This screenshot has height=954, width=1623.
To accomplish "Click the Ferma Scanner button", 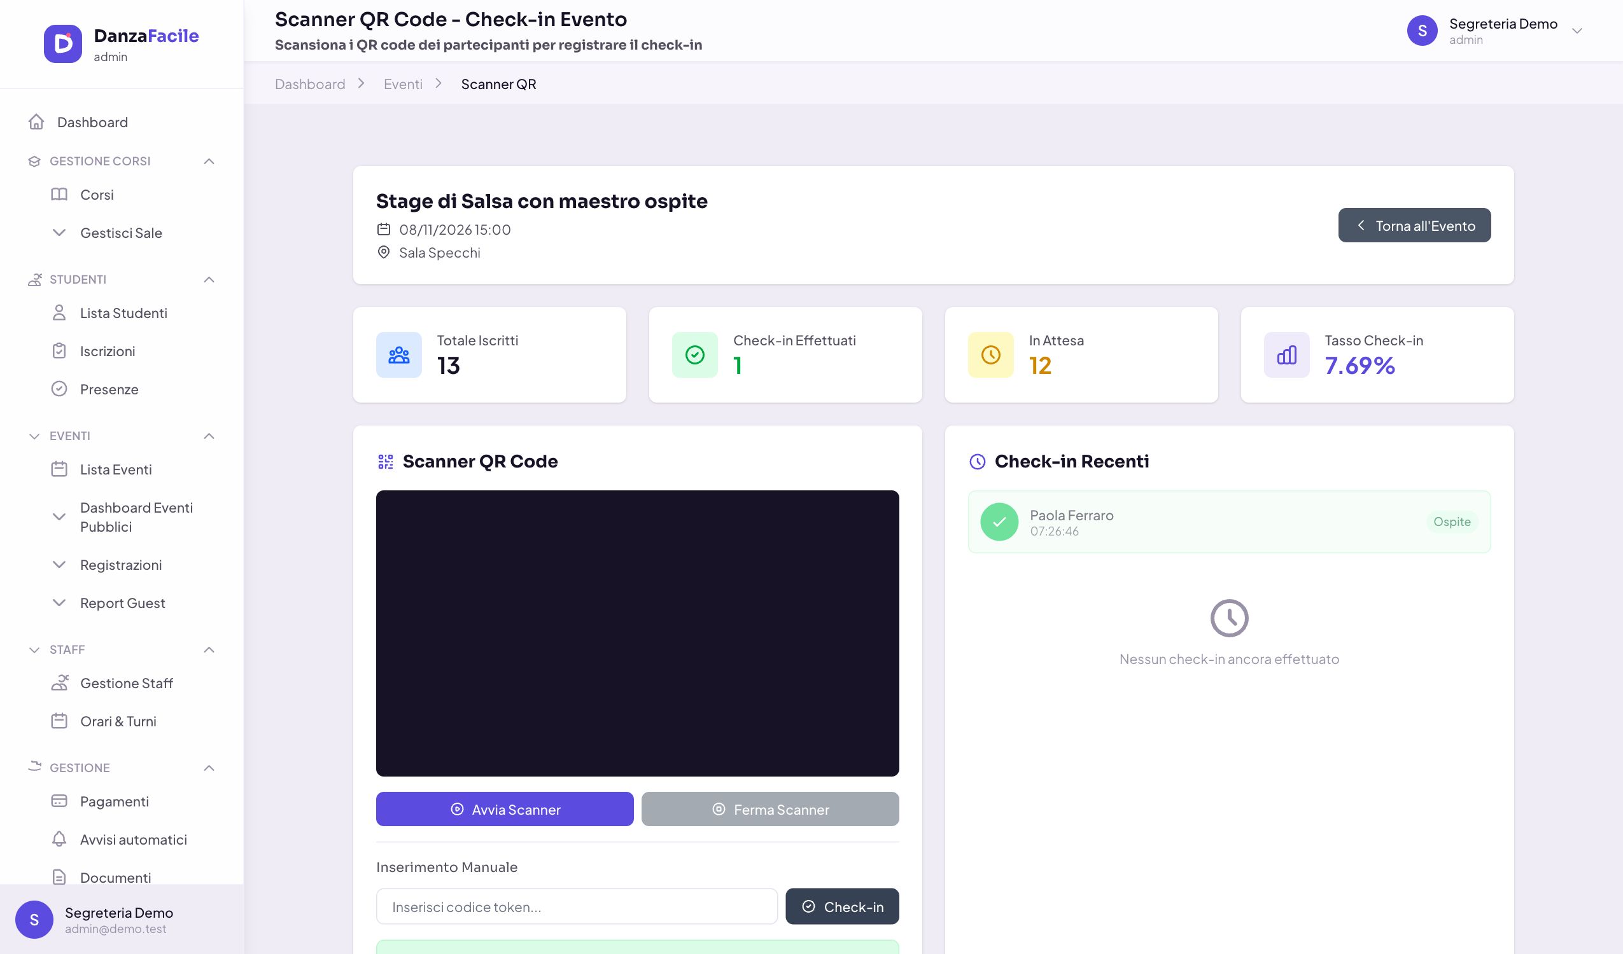I will pyautogui.click(x=770, y=809).
